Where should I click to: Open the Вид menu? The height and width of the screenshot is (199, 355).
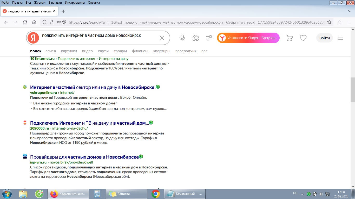pyautogui.click(x=29, y=3)
